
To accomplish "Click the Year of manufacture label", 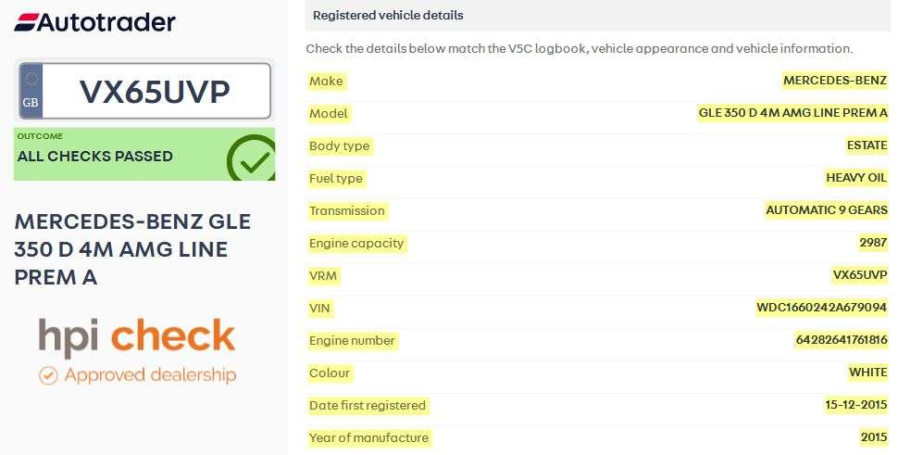I will (x=368, y=437).
